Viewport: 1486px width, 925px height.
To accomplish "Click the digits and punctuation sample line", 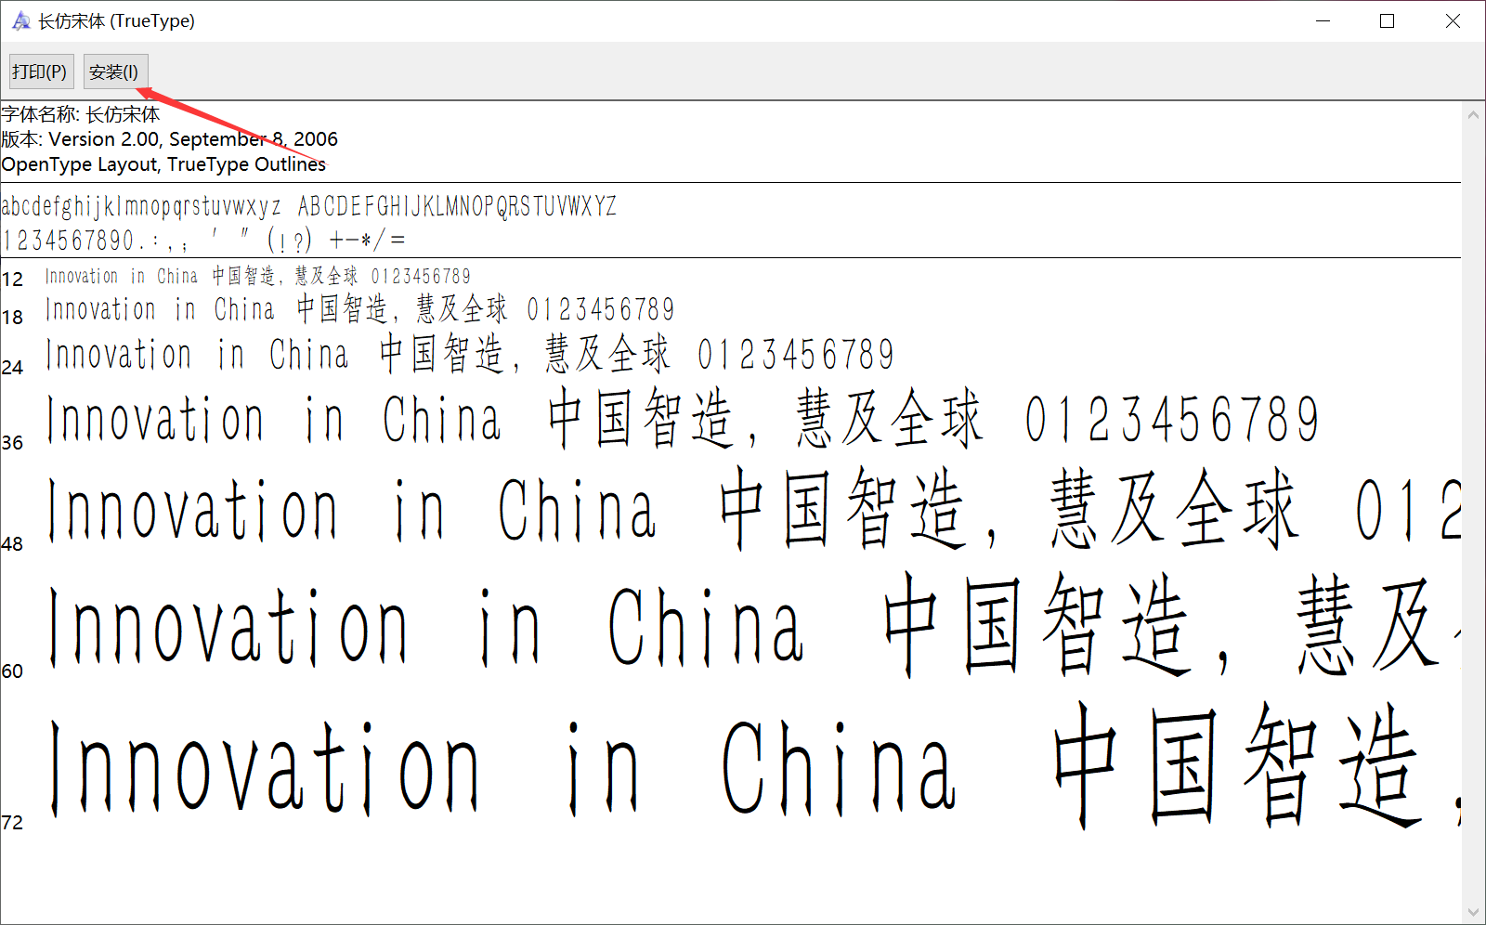I will tap(203, 241).
